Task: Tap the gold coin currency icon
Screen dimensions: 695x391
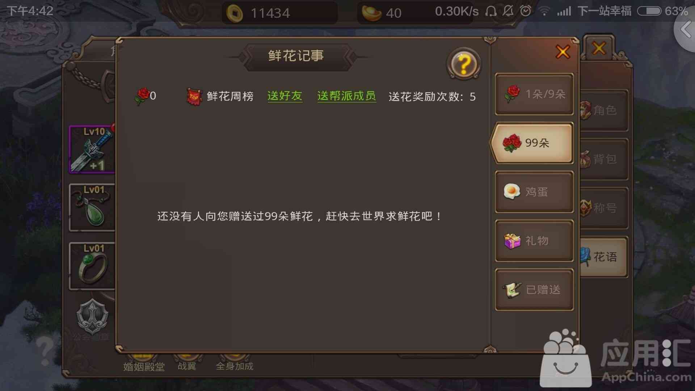Action: 235,13
